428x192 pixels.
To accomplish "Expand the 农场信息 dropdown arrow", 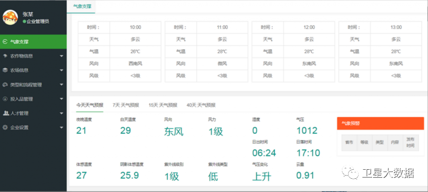I will point(61,71).
